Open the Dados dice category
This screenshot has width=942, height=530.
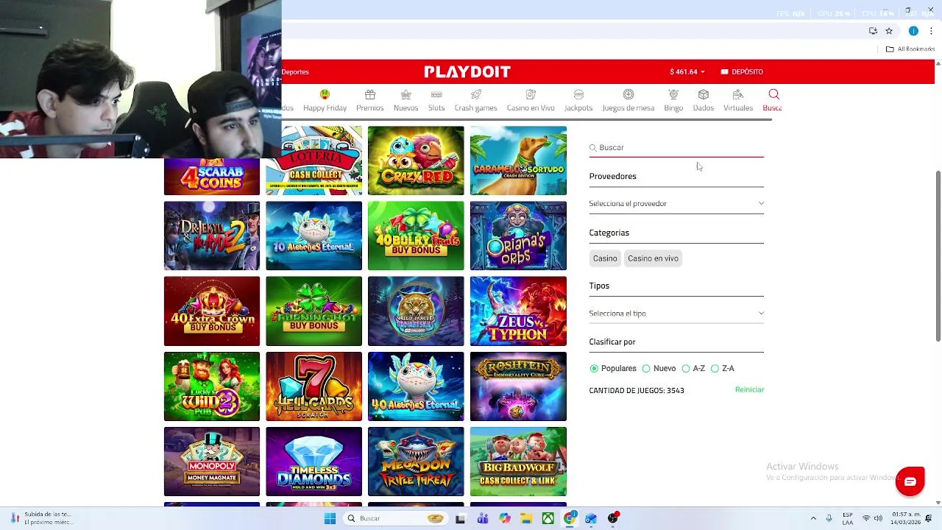(703, 101)
